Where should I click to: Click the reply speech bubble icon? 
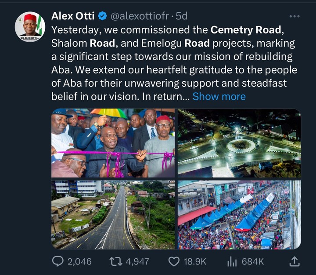(x=58, y=261)
